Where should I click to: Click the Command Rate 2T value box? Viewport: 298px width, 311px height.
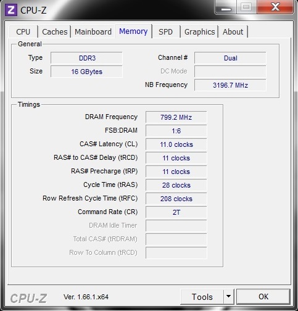click(176, 212)
